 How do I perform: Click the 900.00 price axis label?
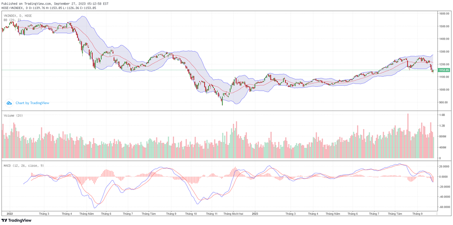[444, 102]
